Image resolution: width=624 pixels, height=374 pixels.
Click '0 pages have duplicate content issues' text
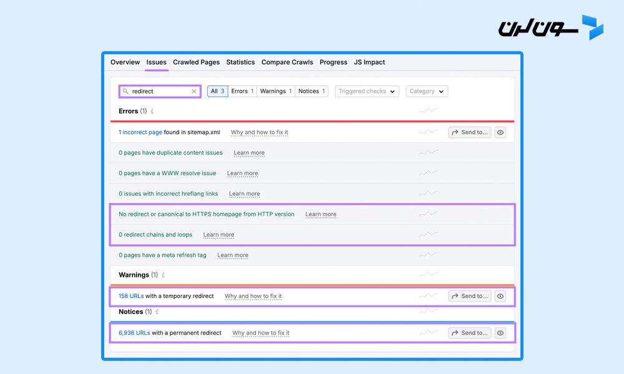coord(170,153)
